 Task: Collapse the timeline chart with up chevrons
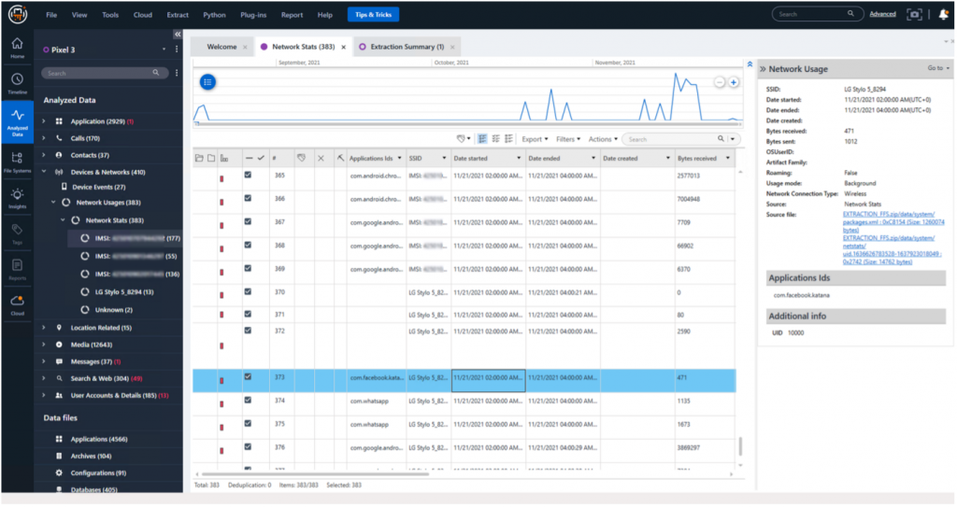[750, 64]
